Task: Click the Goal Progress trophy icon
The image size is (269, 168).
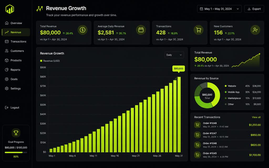Action: pyautogui.click(x=16, y=133)
